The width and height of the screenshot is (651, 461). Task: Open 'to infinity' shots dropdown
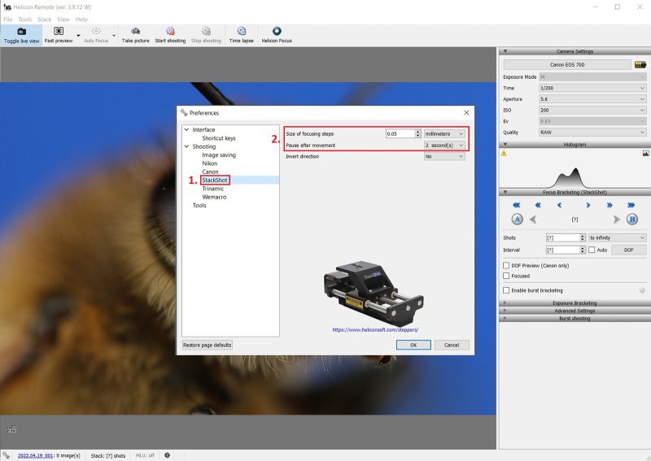coord(617,237)
